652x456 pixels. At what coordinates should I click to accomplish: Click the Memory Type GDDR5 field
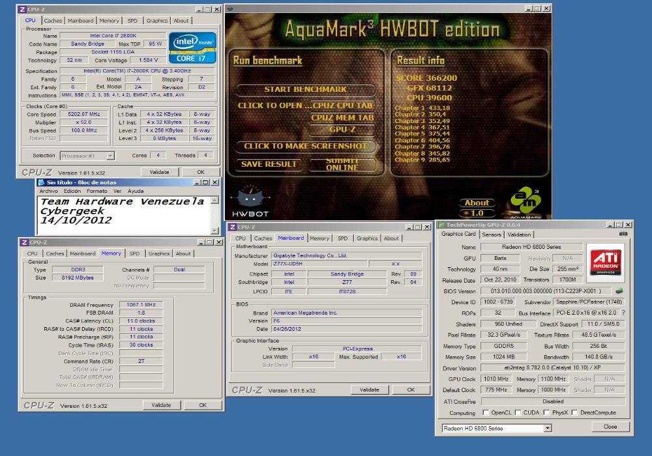(503, 346)
